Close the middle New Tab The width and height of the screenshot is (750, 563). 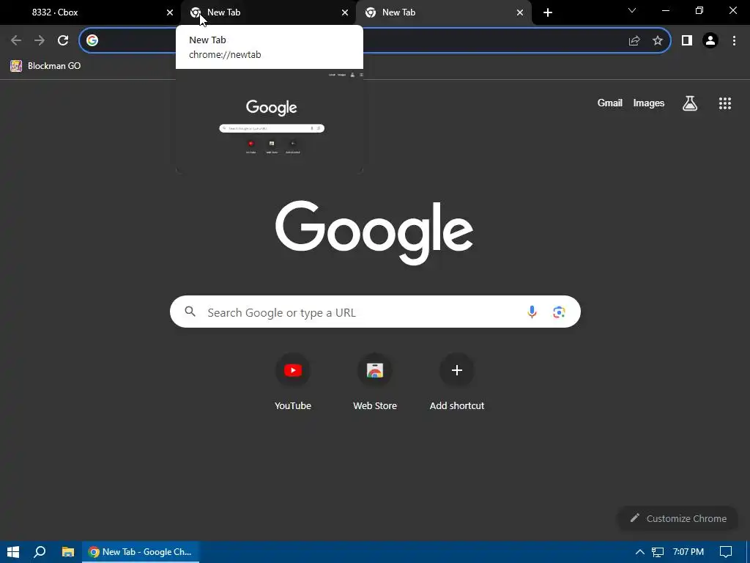[x=345, y=12]
